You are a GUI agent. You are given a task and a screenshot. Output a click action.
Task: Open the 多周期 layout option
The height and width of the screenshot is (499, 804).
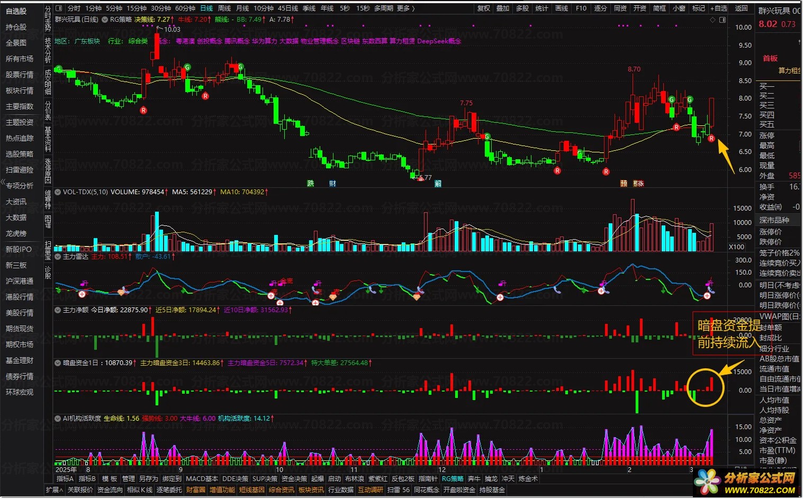383,8
